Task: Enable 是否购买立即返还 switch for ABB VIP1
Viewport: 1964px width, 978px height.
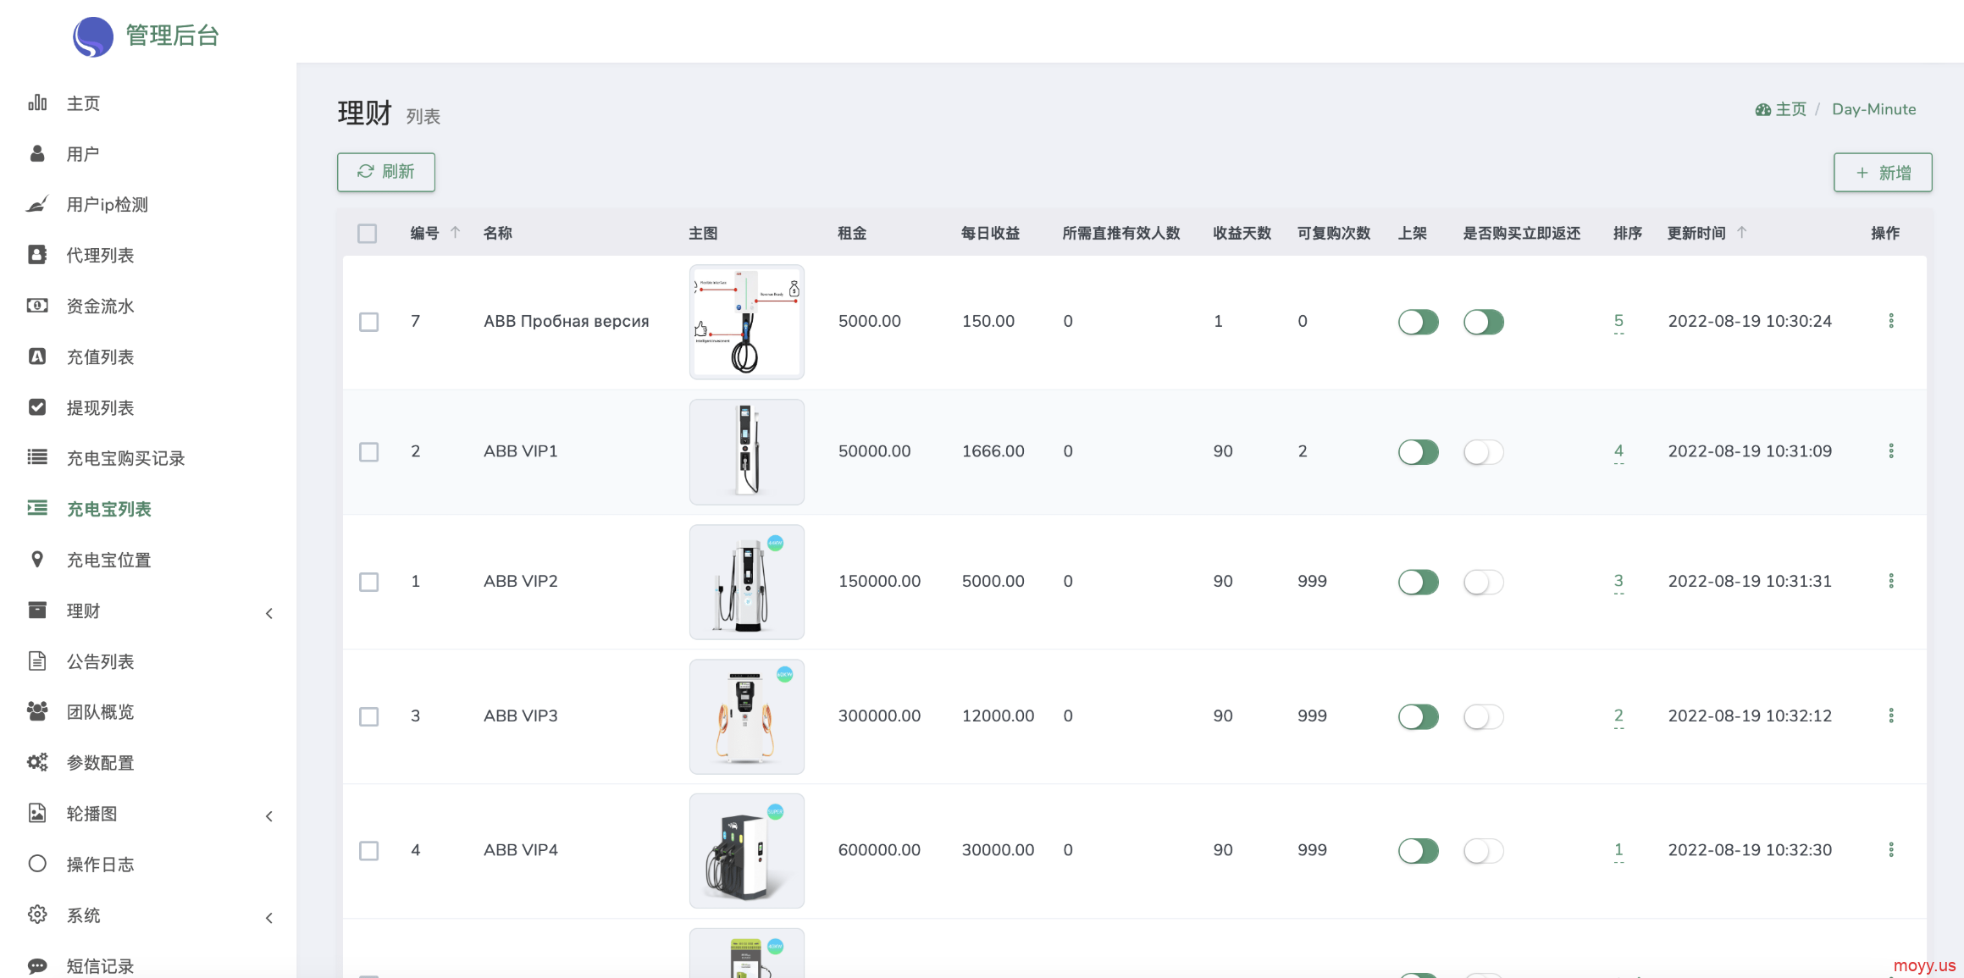Action: pyautogui.click(x=1484, y=452)
